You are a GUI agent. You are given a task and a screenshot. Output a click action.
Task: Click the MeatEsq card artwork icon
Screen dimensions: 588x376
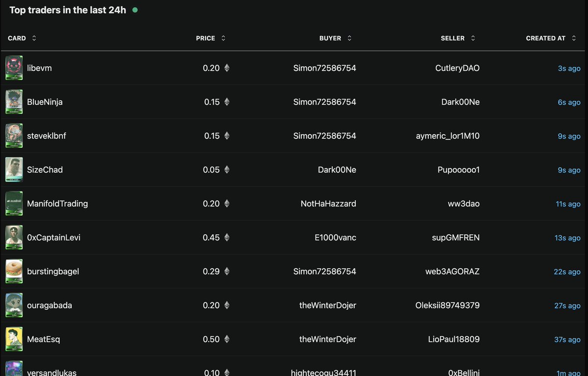pos(14,339)
